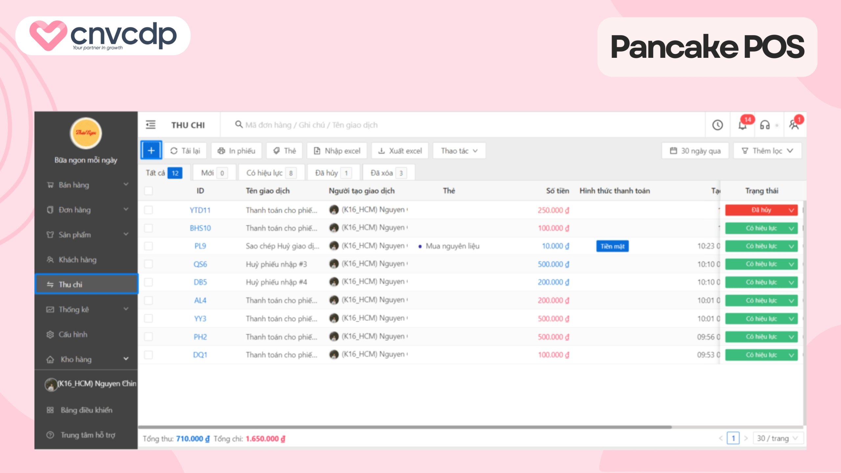Click the In phiếu printer button
Image resolution: width=841 pixels, height=473 pixels.
[236, 151]
